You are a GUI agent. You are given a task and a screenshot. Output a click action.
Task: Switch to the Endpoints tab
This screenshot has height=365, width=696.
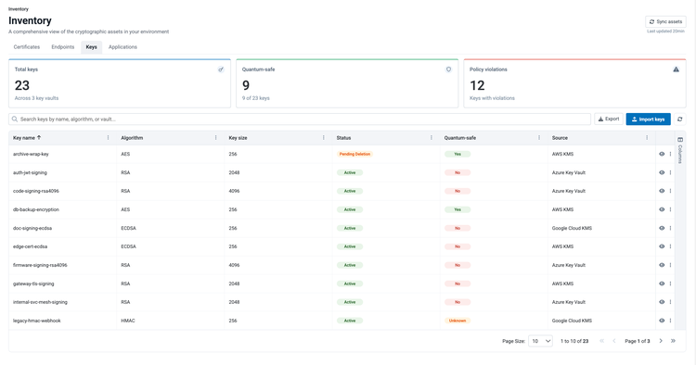63,47
